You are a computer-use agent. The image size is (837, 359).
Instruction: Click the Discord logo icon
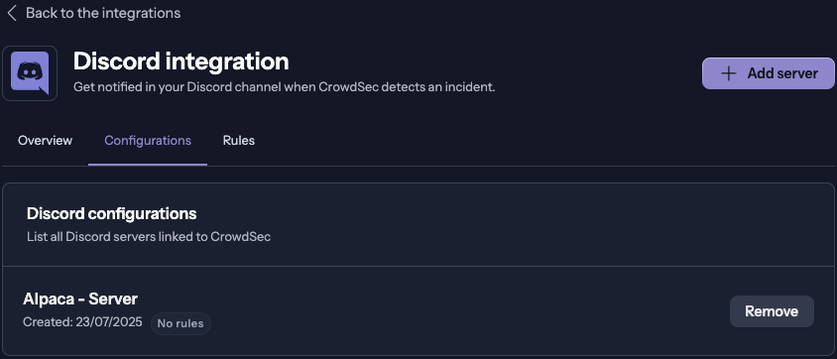click(30, 73)
